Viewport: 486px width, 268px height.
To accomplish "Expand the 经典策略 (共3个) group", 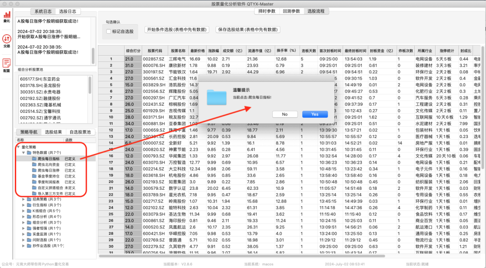I will 23,199.
